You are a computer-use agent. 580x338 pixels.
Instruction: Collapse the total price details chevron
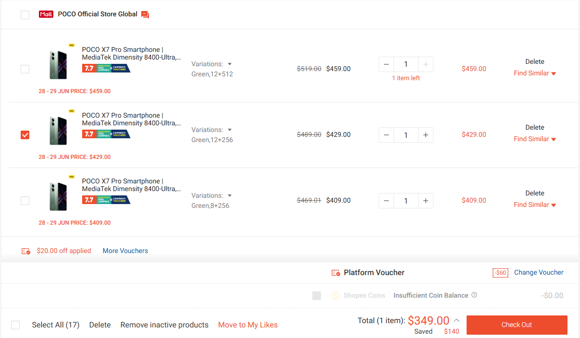[x=457, y=320]
